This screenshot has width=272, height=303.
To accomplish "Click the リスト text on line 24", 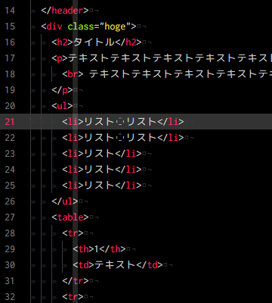I will pyautogui.click(x=99, y=170).
